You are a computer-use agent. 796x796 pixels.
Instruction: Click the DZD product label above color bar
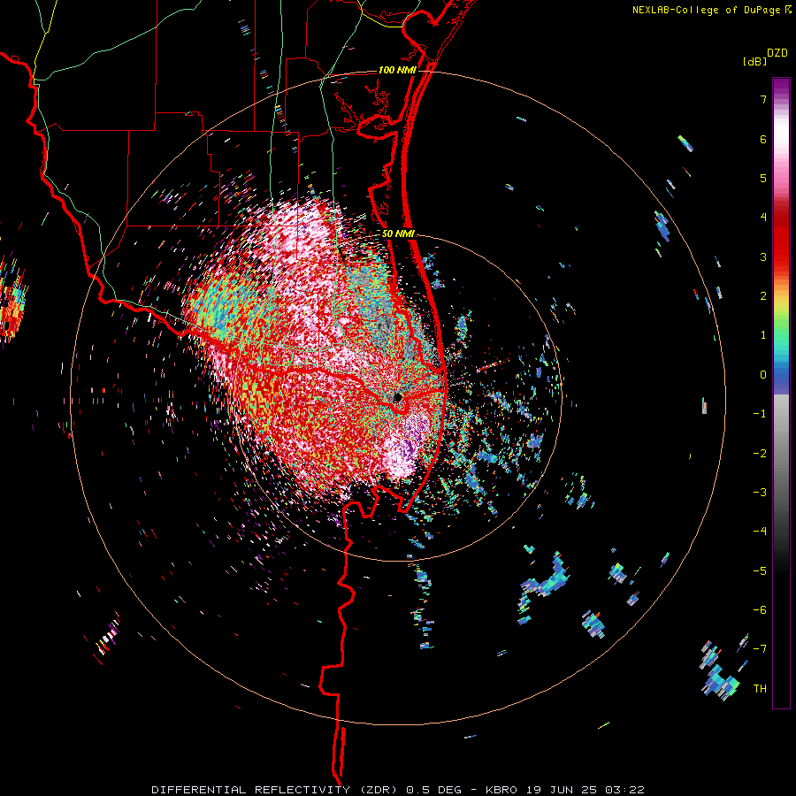pos(777,53)
